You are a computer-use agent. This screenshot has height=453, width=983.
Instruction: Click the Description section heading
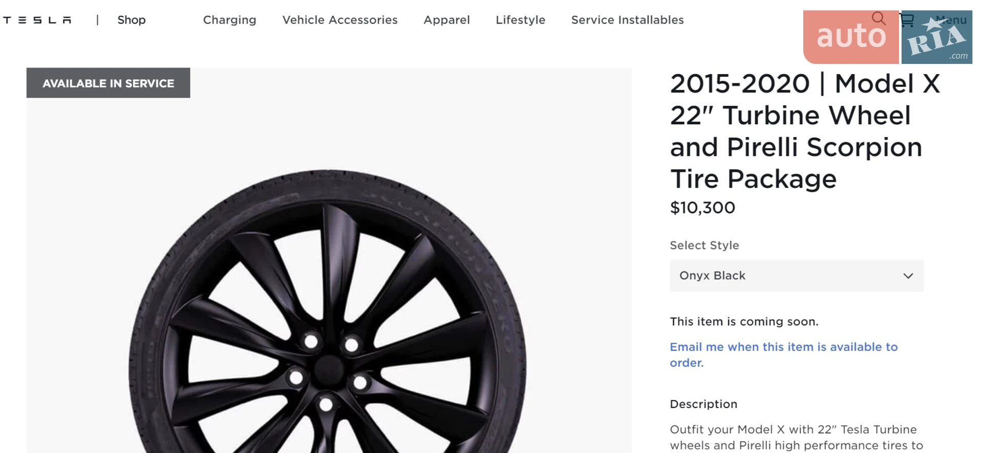(x=703, y=404)
